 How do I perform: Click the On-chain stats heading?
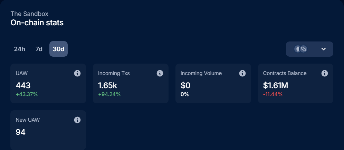pyautogui.click(x=37, y=23)
